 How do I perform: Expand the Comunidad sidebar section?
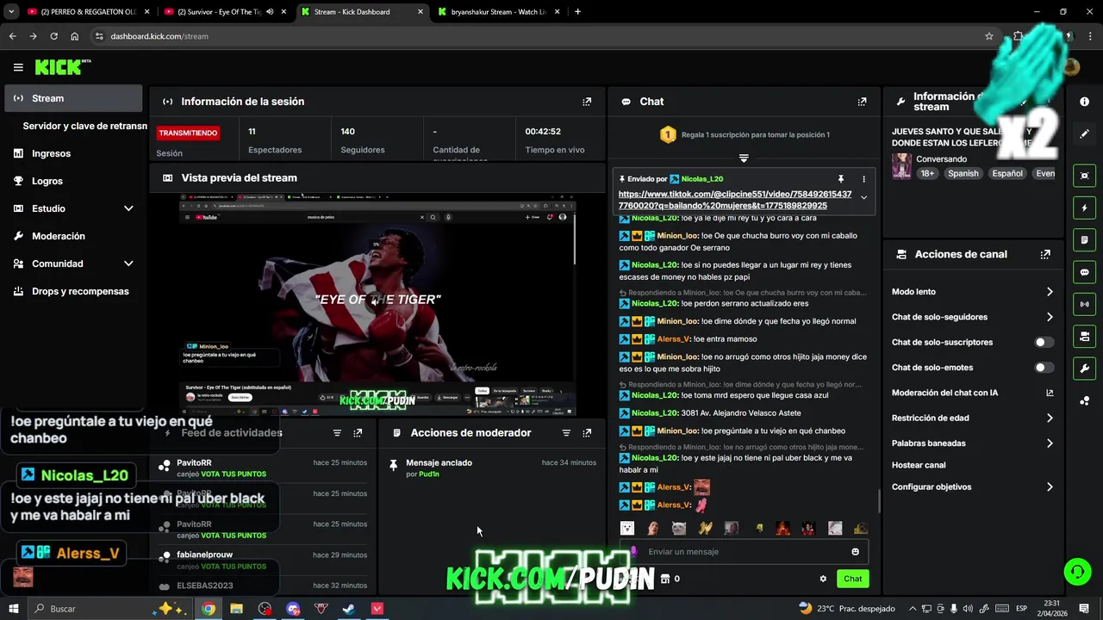tap(73, 263)
